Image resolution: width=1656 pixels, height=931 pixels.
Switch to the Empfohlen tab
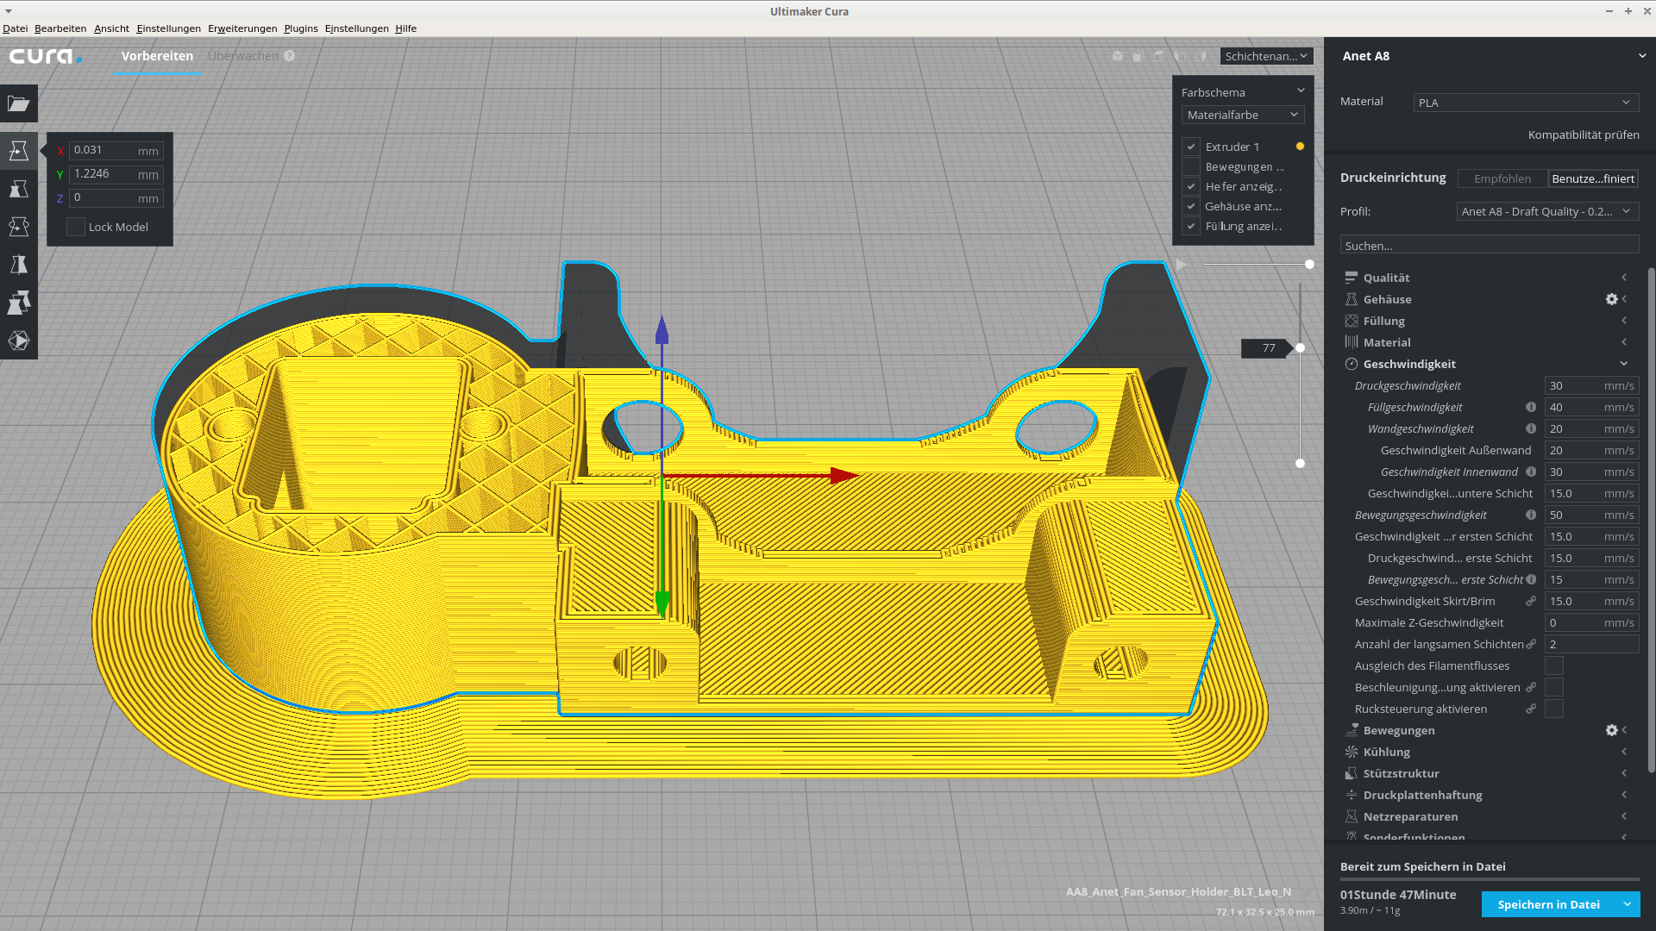[x=1502, y=178]
